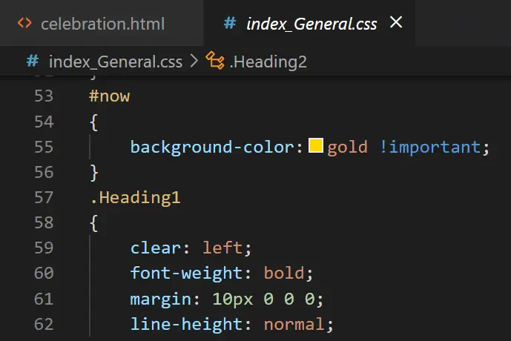Viewport: 511px width, 341px height.
Task: Click the !important keyword
Action: point(430,148)
